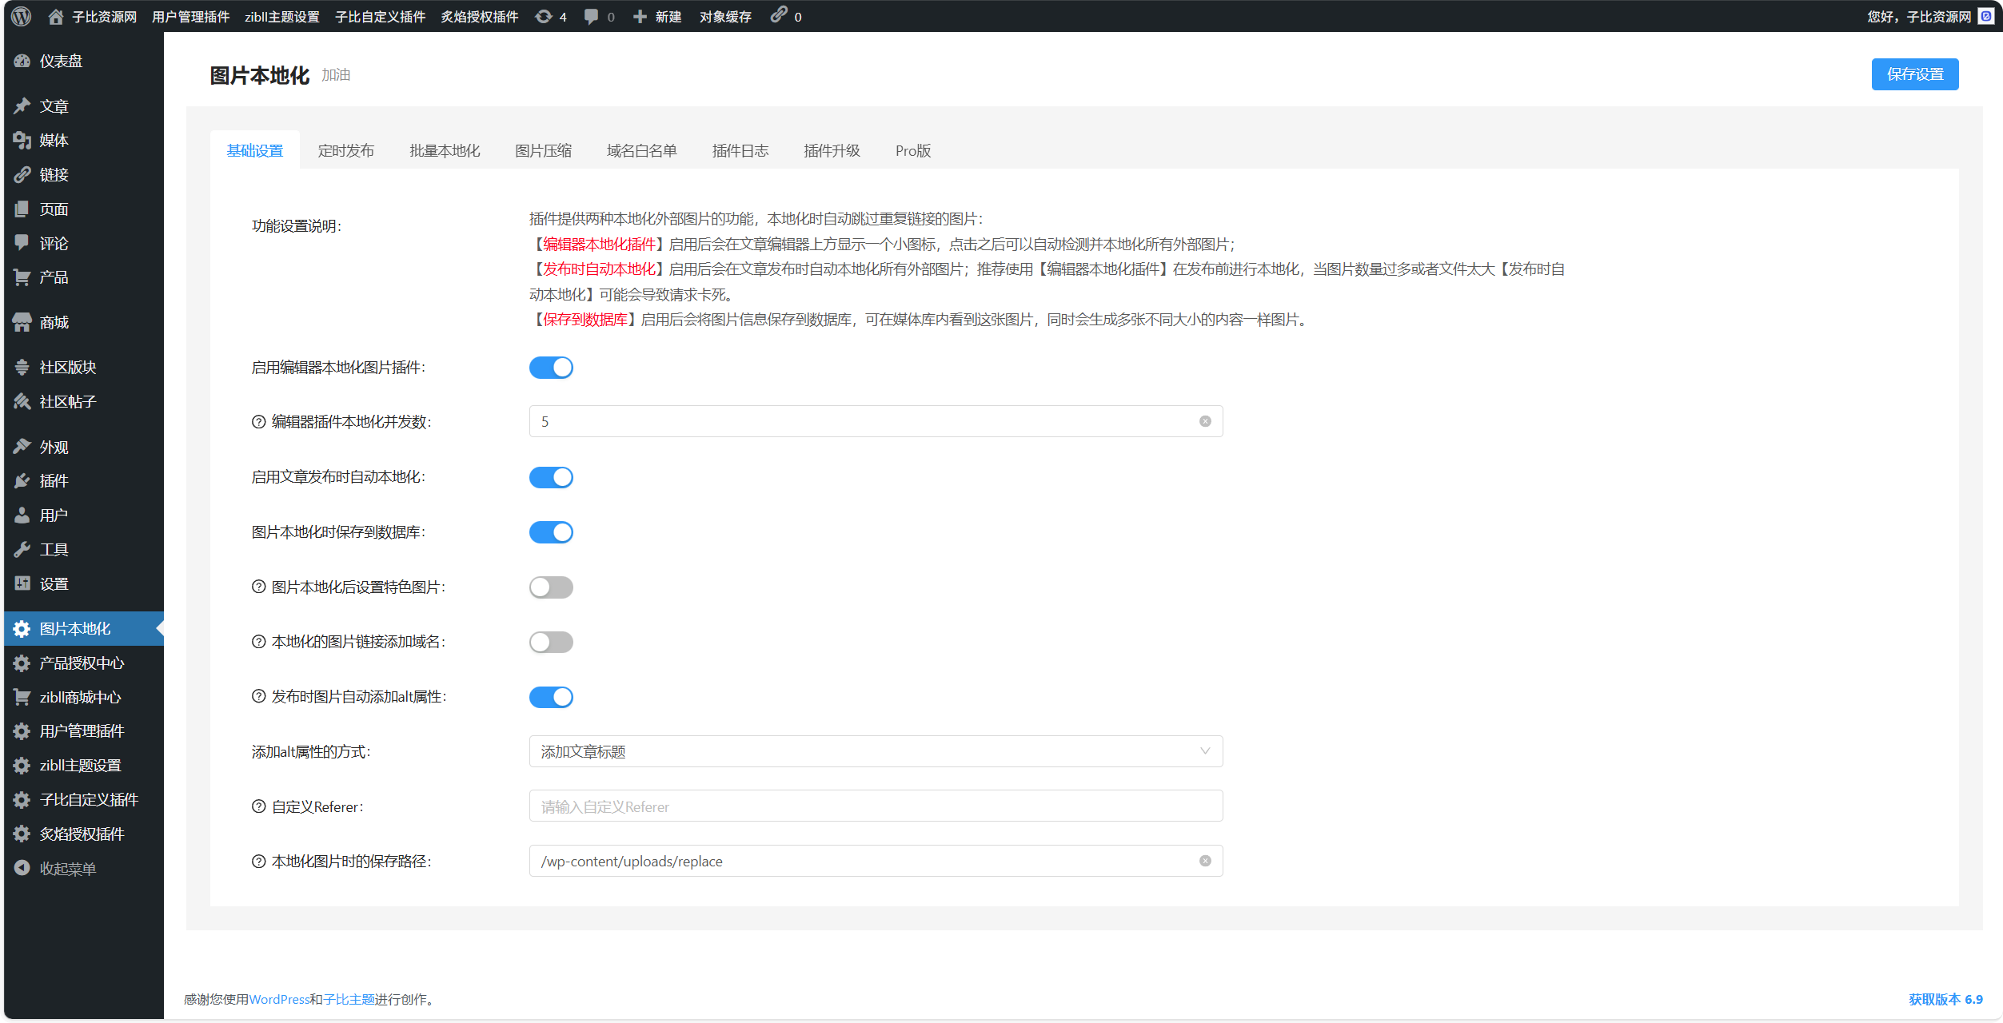Screen dimensions: 2003x1023
Task: Click help icon beside 自定义Referer label
Action: coord(258,806)
